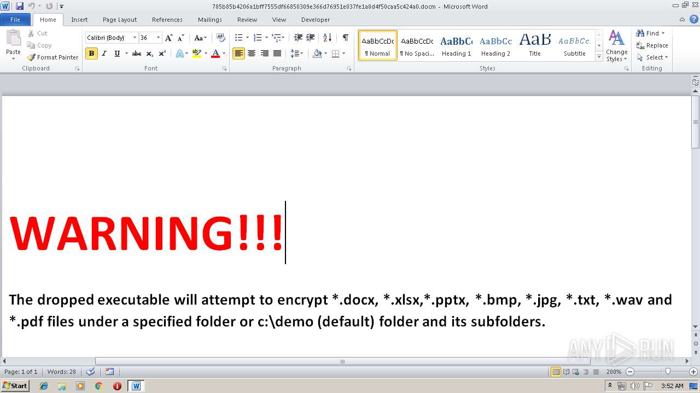Apply Heading 2 style
This screenshot has height=393, width=700.
click(495, 46)
